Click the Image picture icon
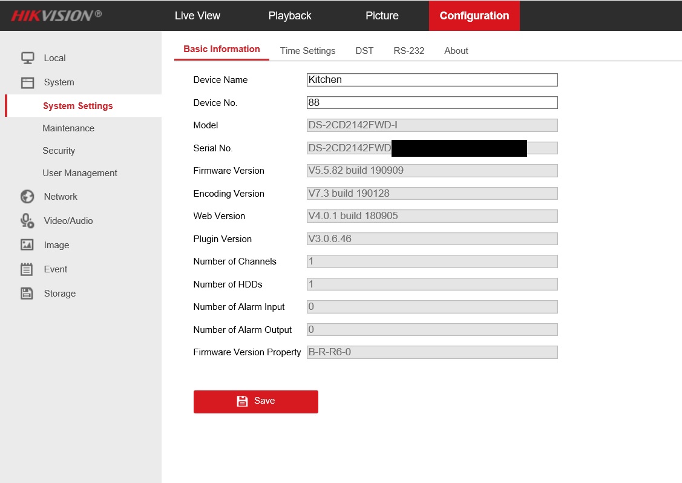 coord(27,245)
